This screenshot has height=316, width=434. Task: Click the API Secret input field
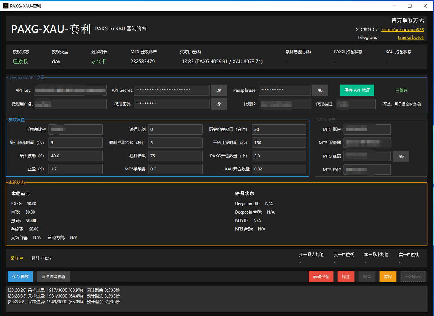171,90
